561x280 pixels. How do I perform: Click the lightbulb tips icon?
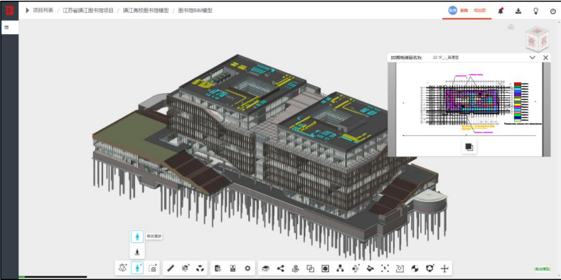point(535,11)
